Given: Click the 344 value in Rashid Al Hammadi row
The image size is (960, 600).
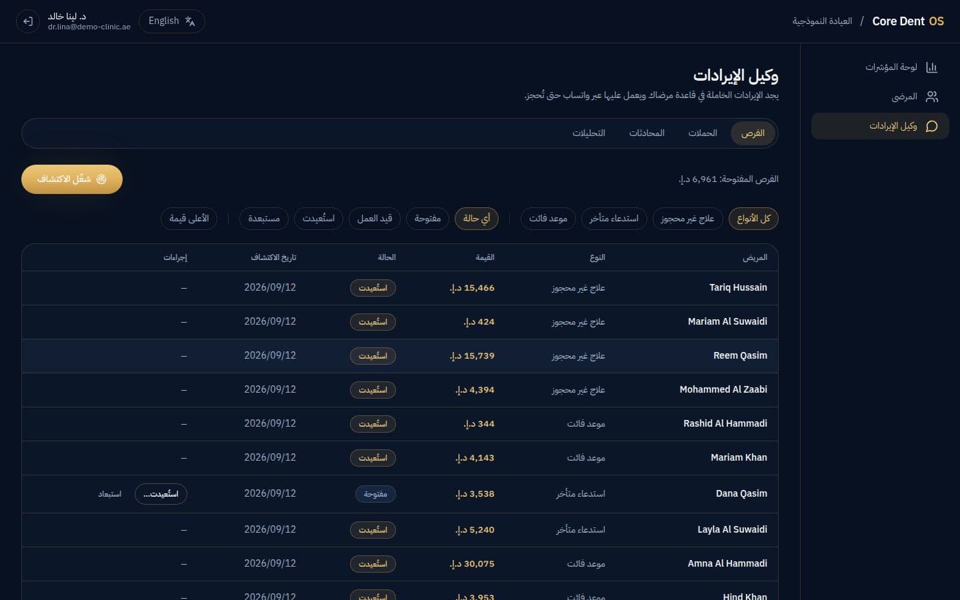Looking at the screenshot, I should [479, 424].
